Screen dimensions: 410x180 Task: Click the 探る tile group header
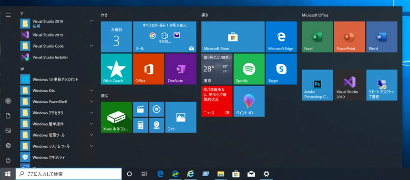[205, 15]
